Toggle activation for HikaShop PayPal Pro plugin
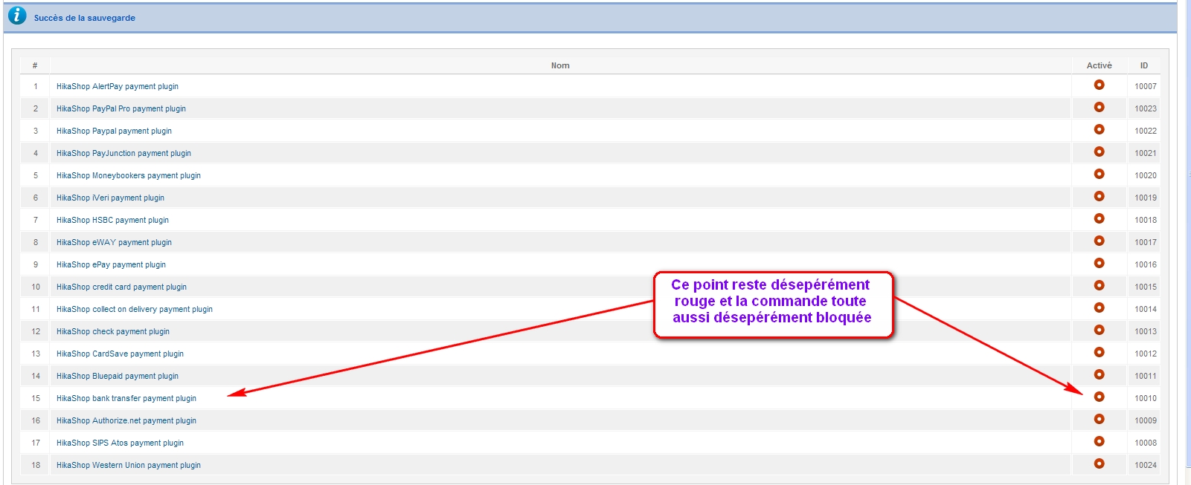 tap(1099, 108)
